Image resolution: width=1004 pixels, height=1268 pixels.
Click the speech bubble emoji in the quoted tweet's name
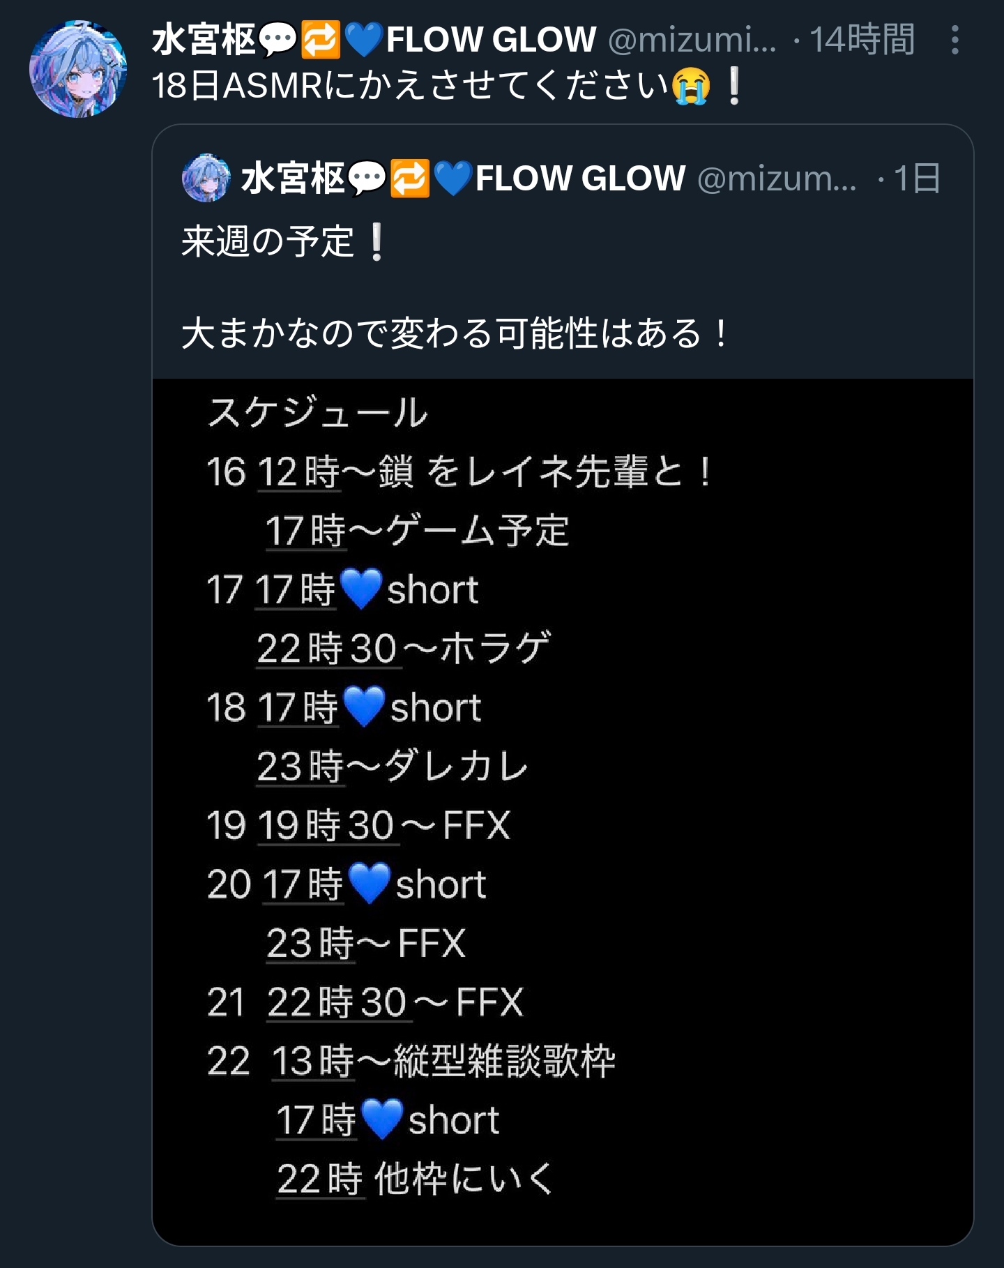(367, 179)
